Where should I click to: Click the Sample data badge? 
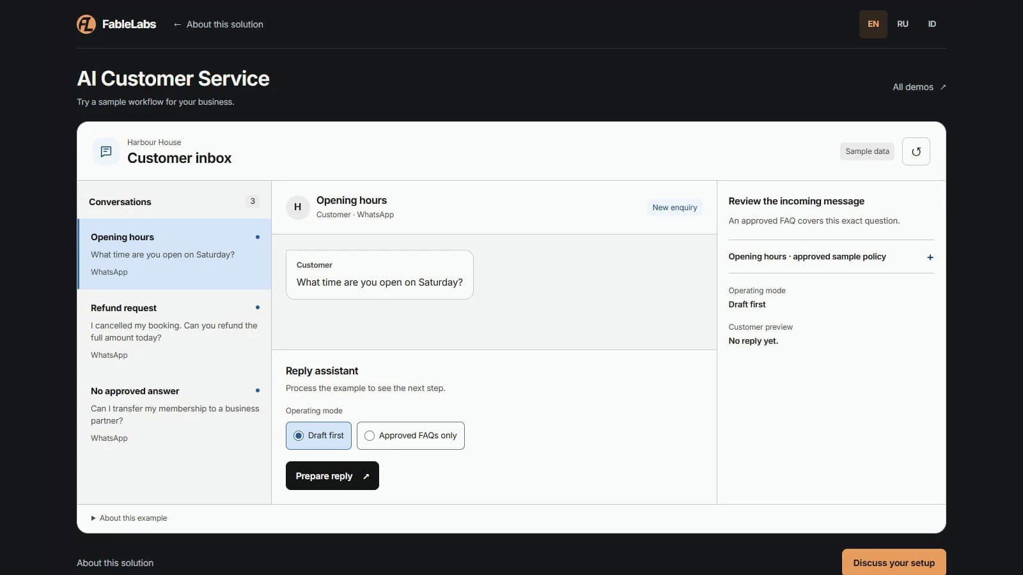coord(867,151)
